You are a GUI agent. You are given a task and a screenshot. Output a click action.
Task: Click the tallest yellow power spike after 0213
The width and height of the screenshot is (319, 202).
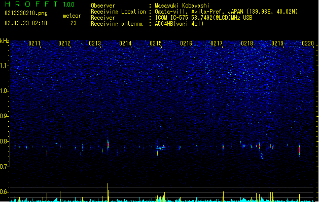tap(108, 192)
